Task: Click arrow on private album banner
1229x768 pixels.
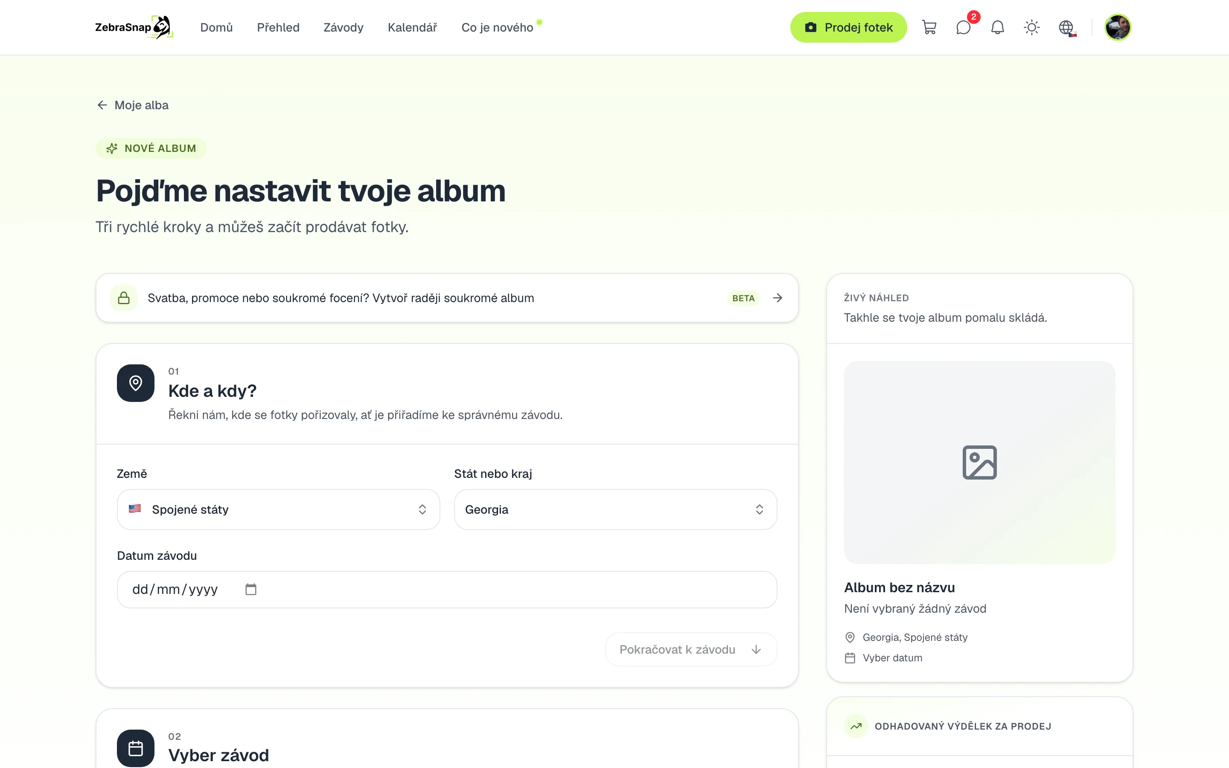Action: pyautogui.click(x=777, y=298)
